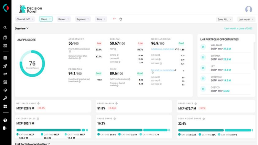The height and width of the screenshot is (145, 258).
Task: Click the Category Sales CAT-ONE bar segment
Action: 49,130
